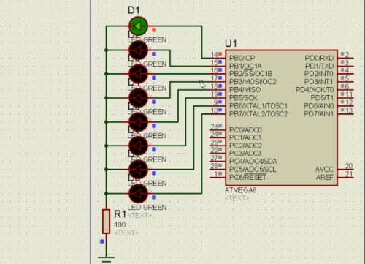This screenshot has height=264, width=365.
Task: Click the R1 reference label
Action: pos(120,214)
